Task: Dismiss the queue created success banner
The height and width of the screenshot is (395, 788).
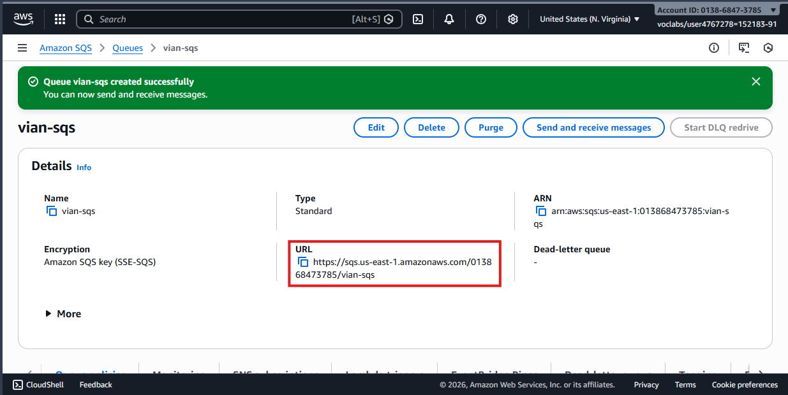Action: [x=756, y=82]
